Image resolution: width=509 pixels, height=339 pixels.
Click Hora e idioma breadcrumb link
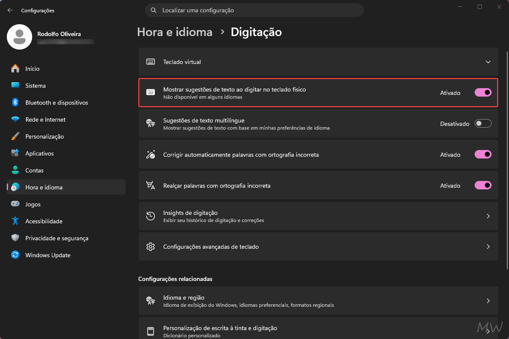click(x=175, y=32)
